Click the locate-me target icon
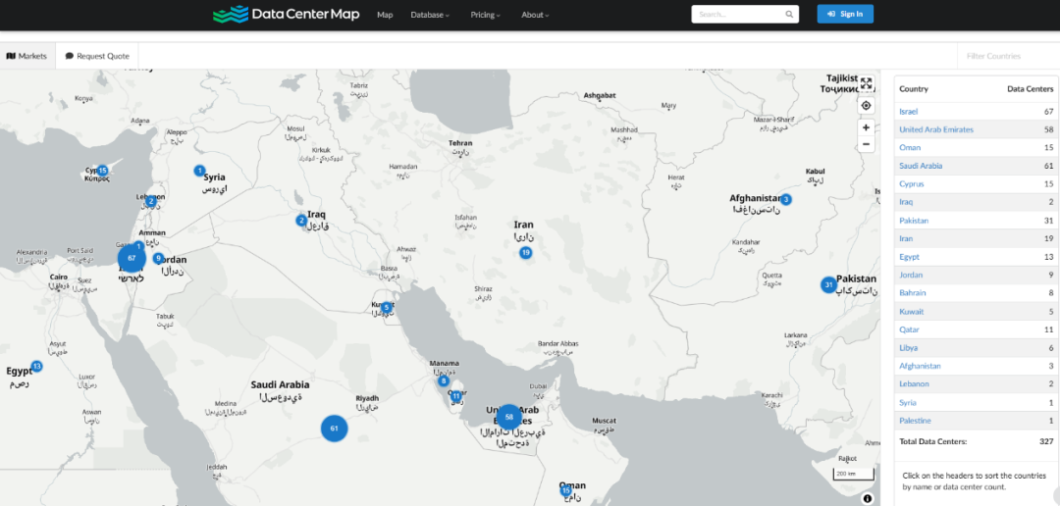Image resolution: width=1060 pixels, height=506 pixels. coord(866,106)
